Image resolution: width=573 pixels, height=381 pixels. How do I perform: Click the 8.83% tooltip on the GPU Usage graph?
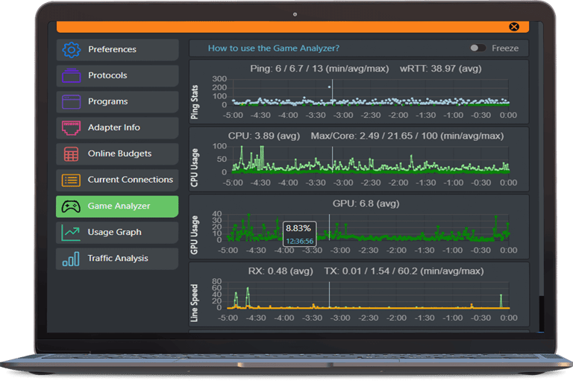(300, 234)
